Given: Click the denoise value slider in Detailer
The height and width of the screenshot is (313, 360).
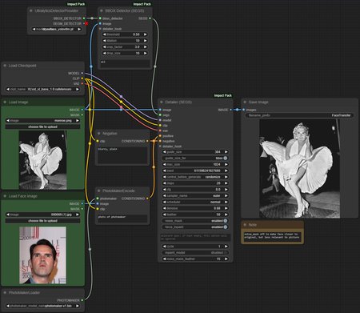Looking at the screenshot, I should pos(195,208).
